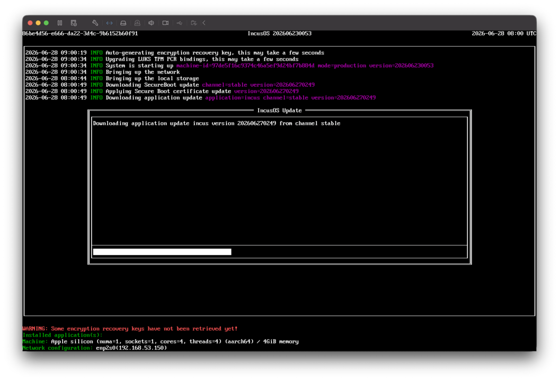
Task: Open VM settings with the wrench icon
Action: click(95, 23)
